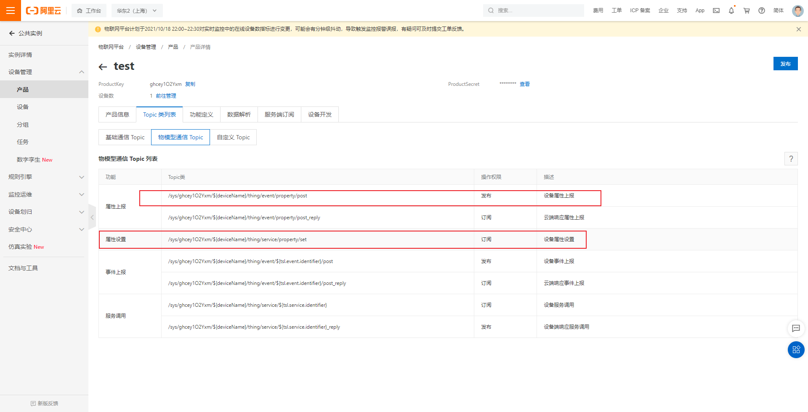Click the 搜索 search field in the top bar
Screen dimensions: 808x412
(533, 11)
